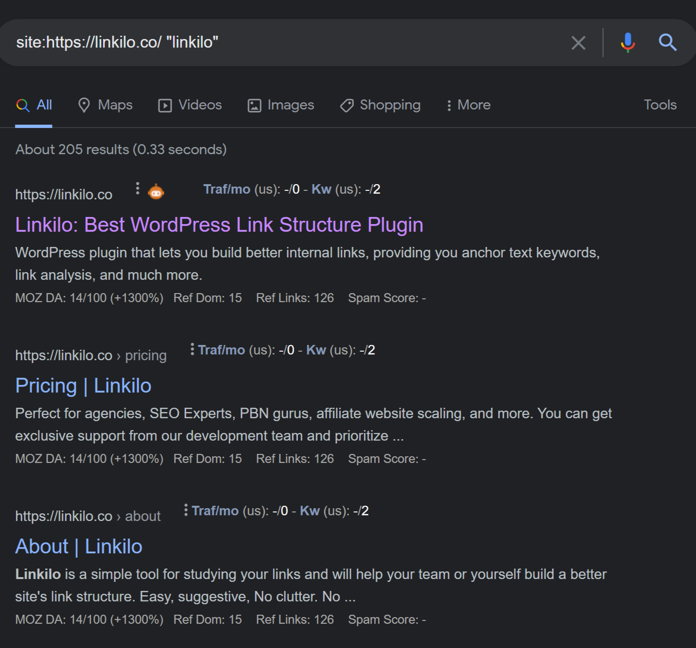Click the orange robot extension icon
The width and height of the screenshot is (696, 648).
click(156, 191)
